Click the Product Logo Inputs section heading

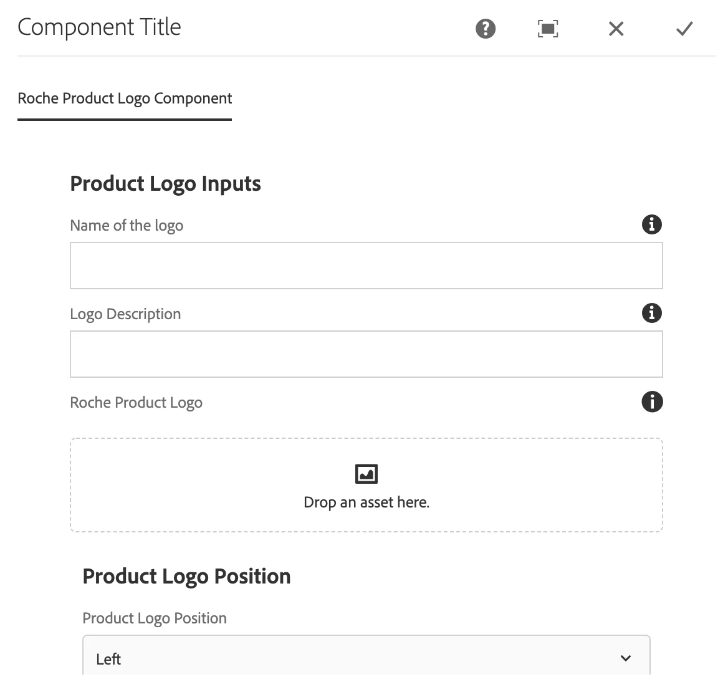(x=165, y=184)
